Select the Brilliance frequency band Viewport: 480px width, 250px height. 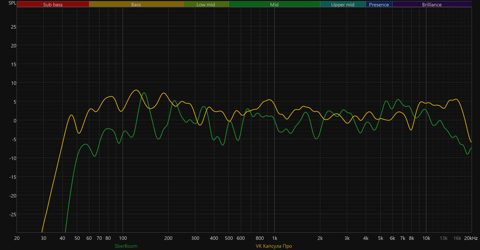tap(432, 4)
